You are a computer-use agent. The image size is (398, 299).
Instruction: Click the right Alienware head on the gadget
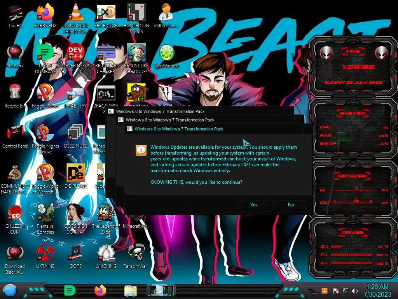381,53
